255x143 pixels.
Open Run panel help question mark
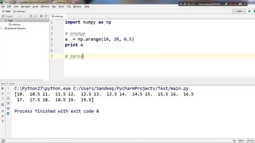point(2,121)
